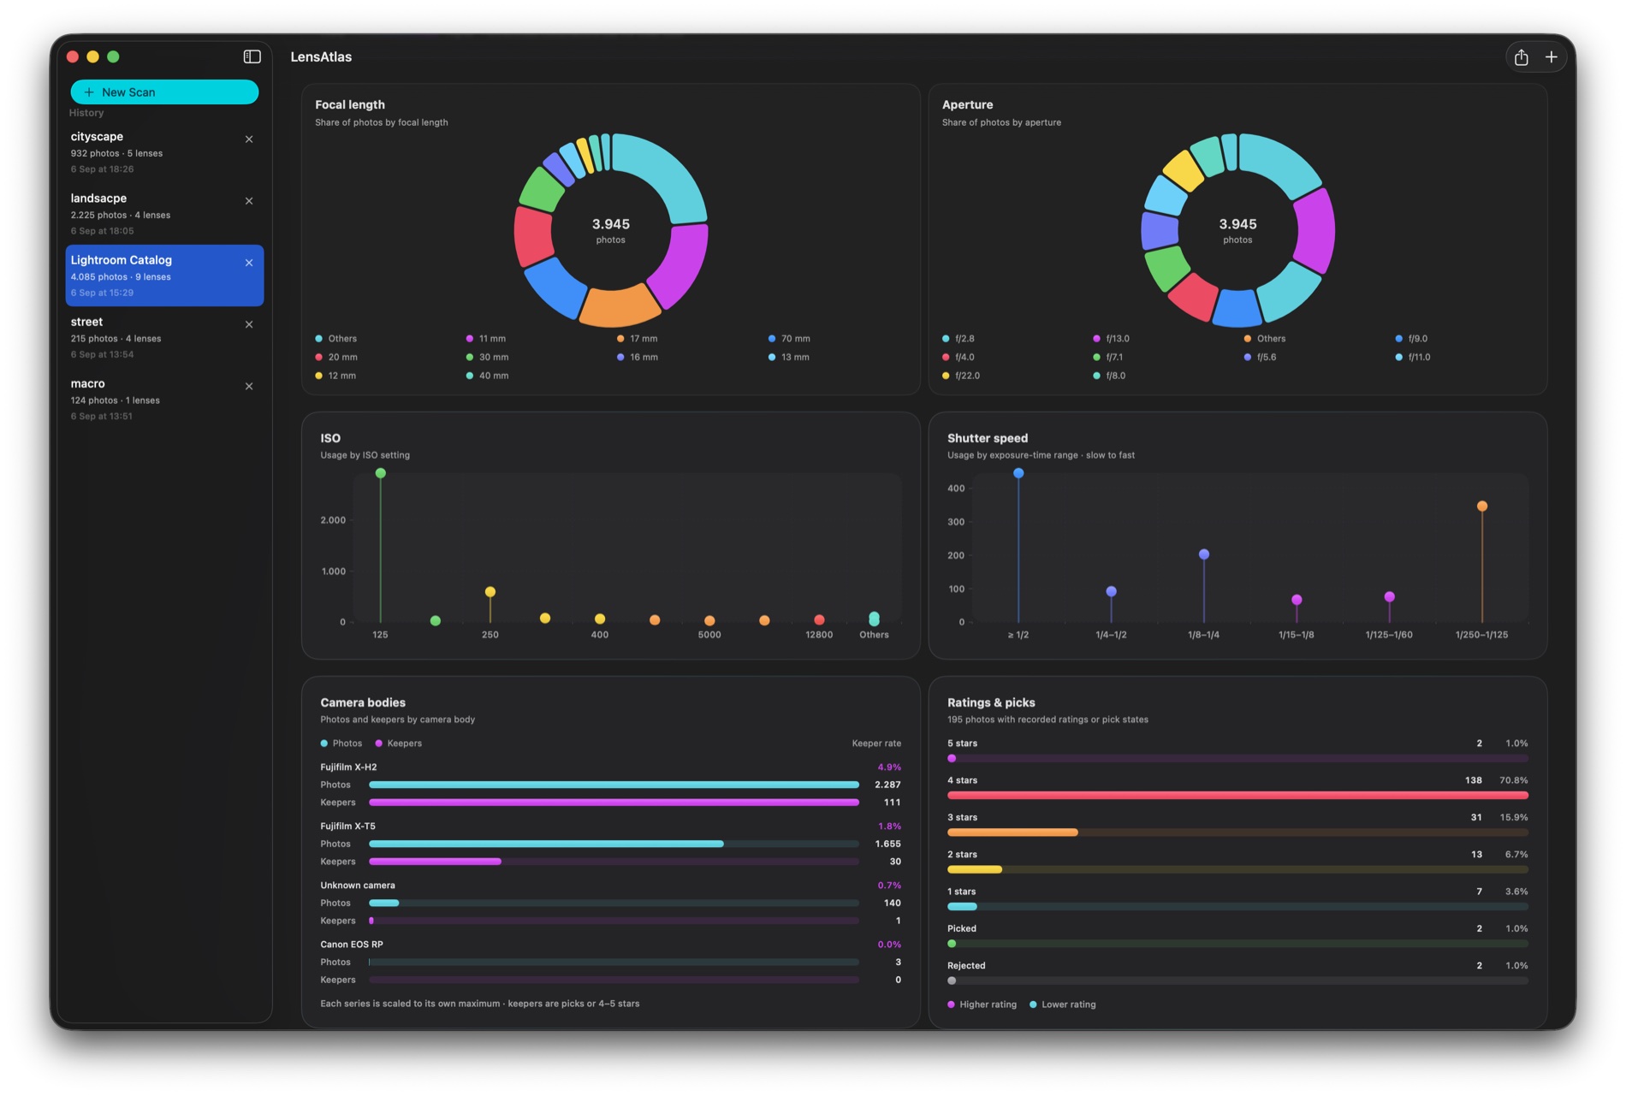Click the 16 mm legend entry

(x=638, y=358)
